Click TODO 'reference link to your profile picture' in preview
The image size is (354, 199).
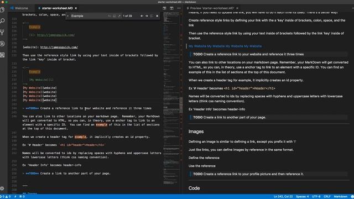coord(248,174)
